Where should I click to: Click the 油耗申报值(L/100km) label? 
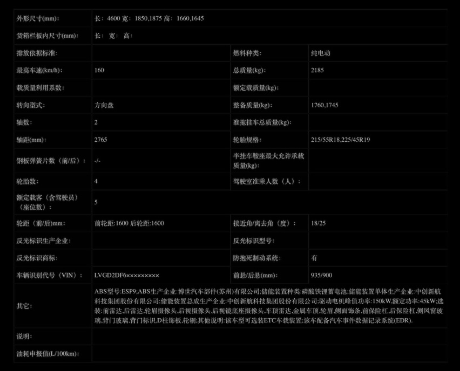(48, 354)
